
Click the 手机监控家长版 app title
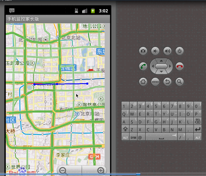23,19
